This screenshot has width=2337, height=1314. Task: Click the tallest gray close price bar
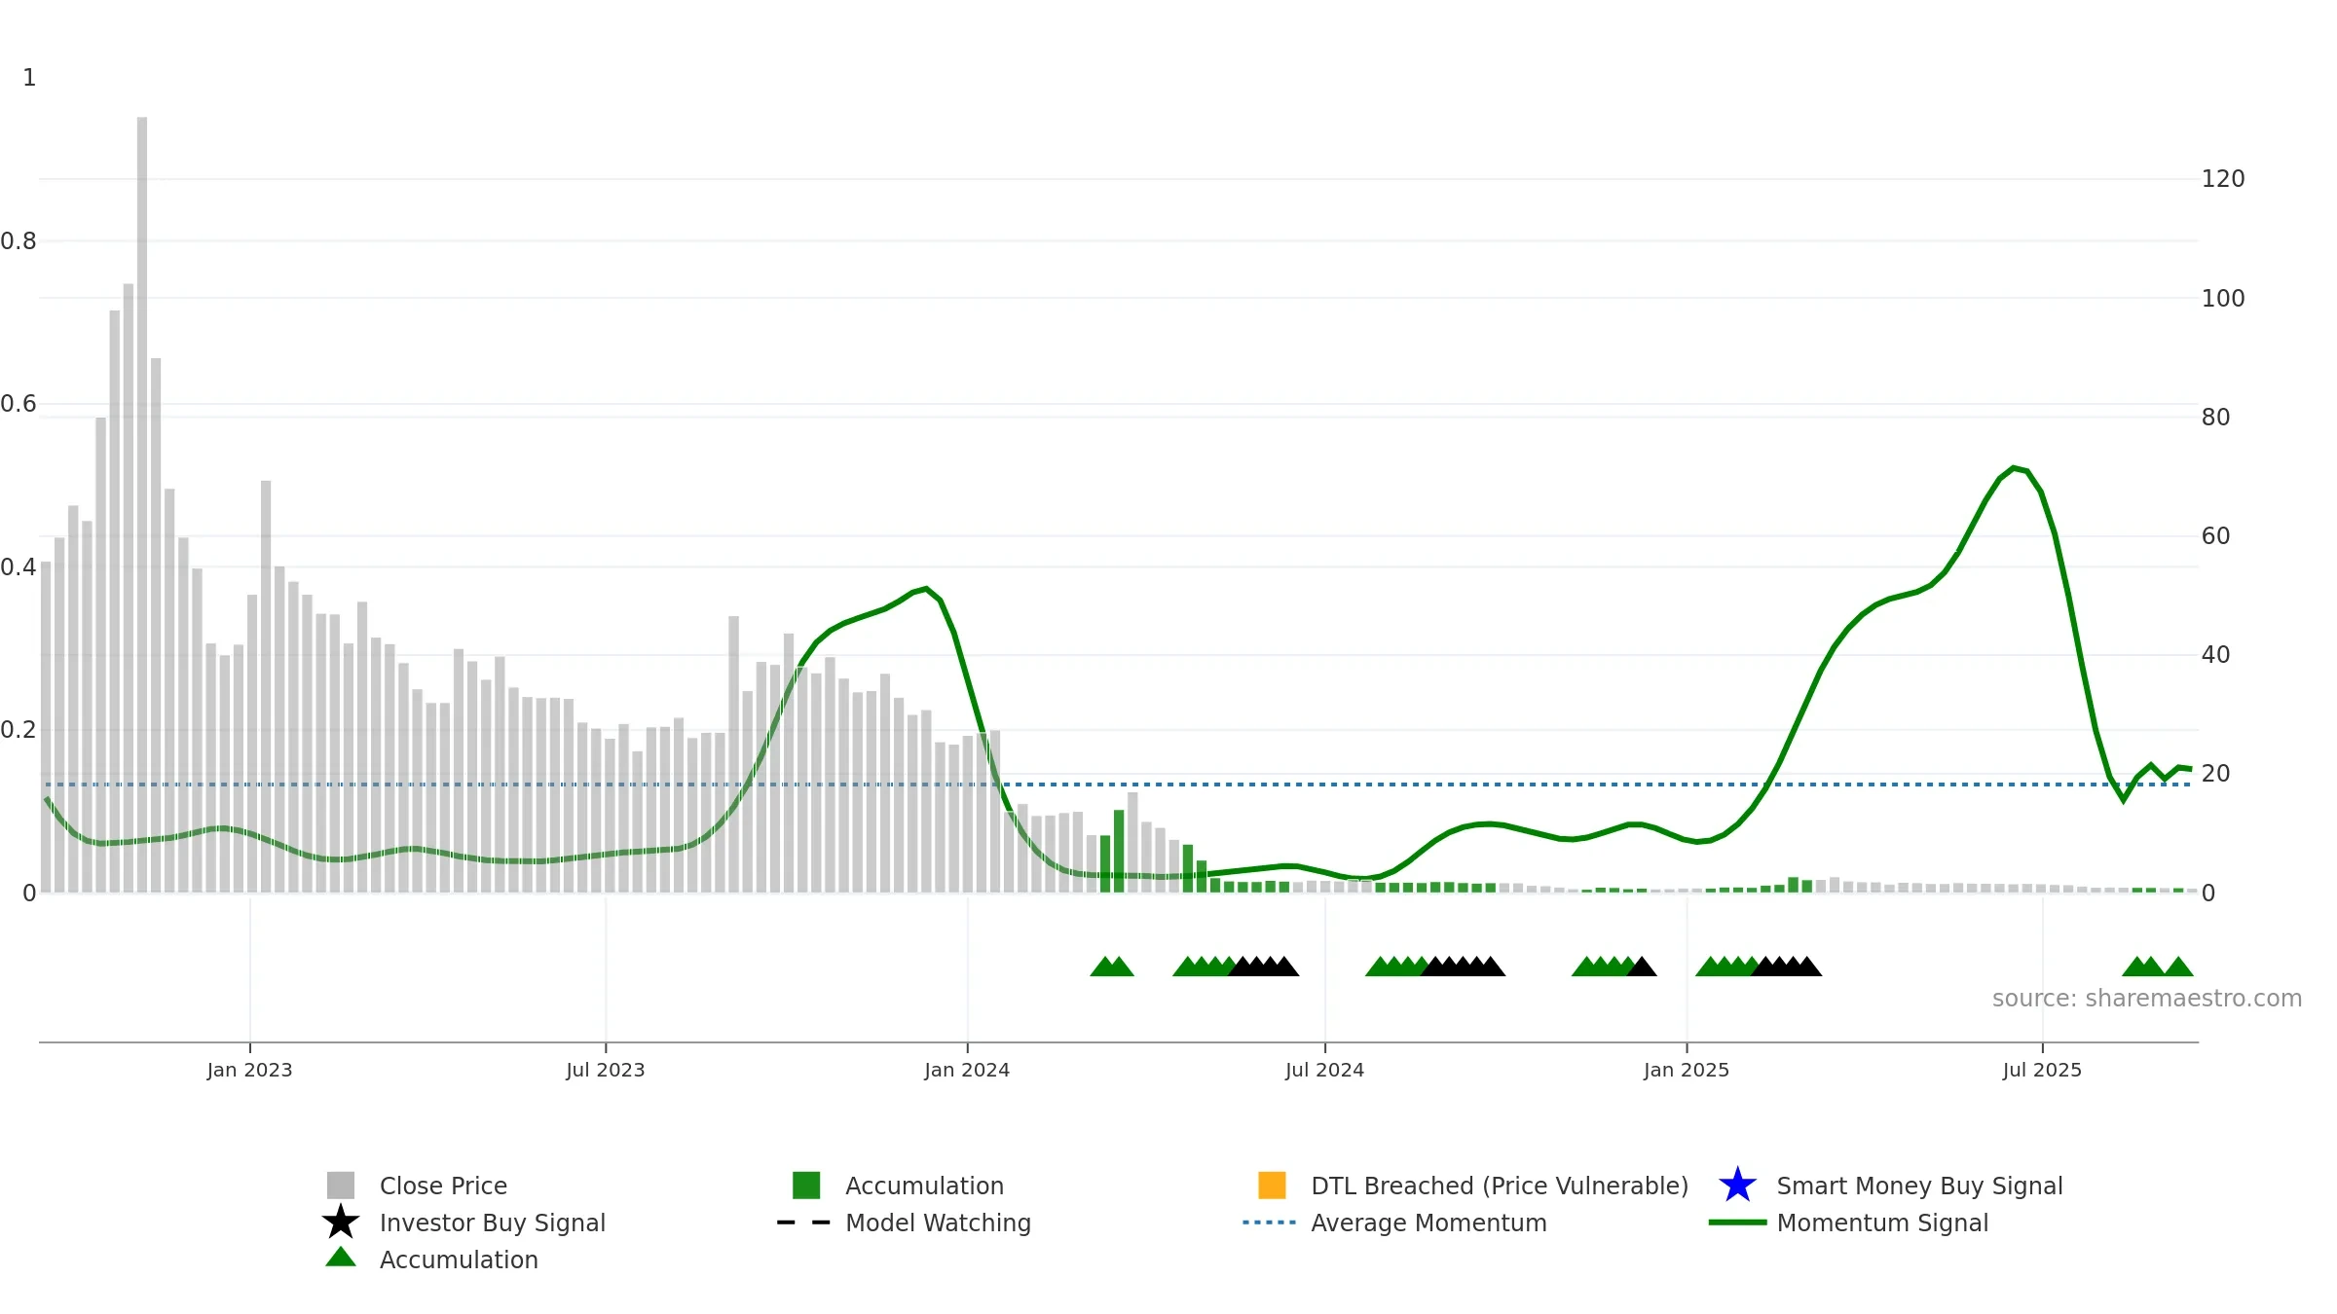click(142, 504)
